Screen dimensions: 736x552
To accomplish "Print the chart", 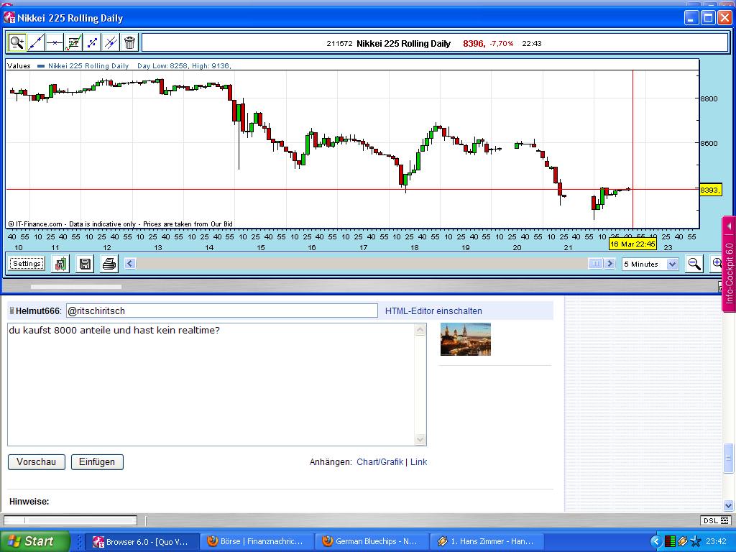I will click(109, 264).
